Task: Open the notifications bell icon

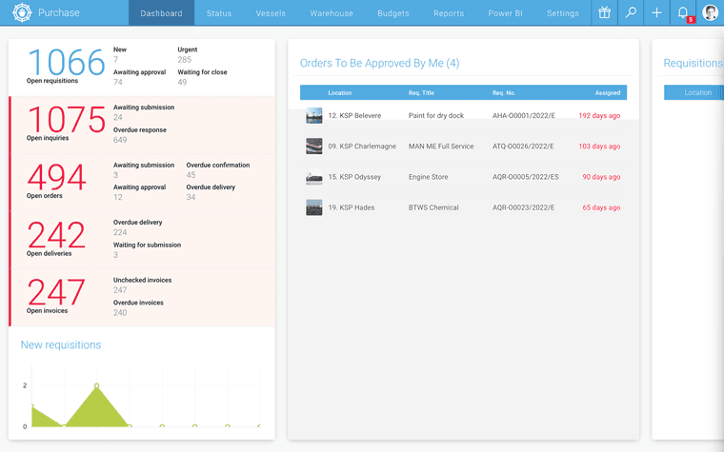Action: pyautogui.click(x=683, y=13)
